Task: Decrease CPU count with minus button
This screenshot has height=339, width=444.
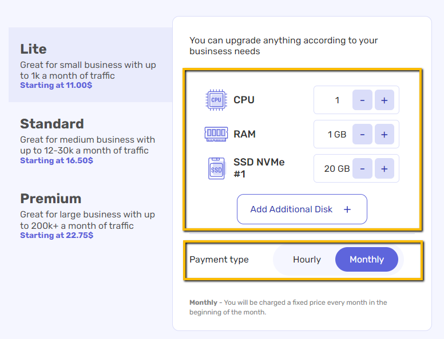Action: (362, 100)
